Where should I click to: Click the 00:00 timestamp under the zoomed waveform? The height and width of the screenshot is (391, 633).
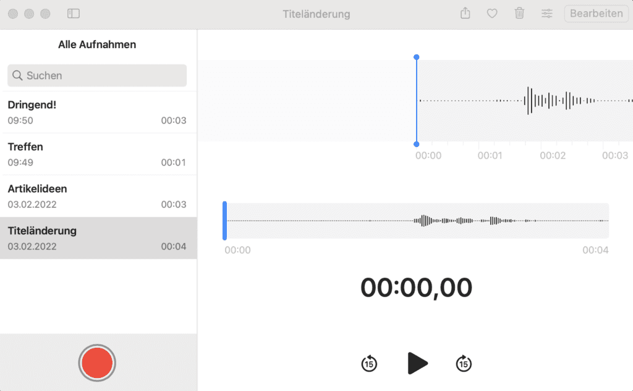coord(428,155)
